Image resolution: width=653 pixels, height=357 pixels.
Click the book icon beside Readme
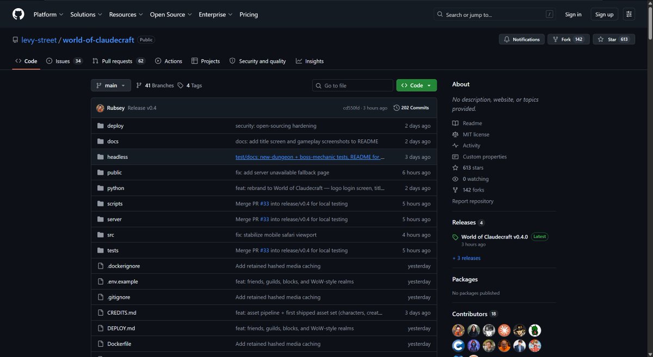point(455,124)
